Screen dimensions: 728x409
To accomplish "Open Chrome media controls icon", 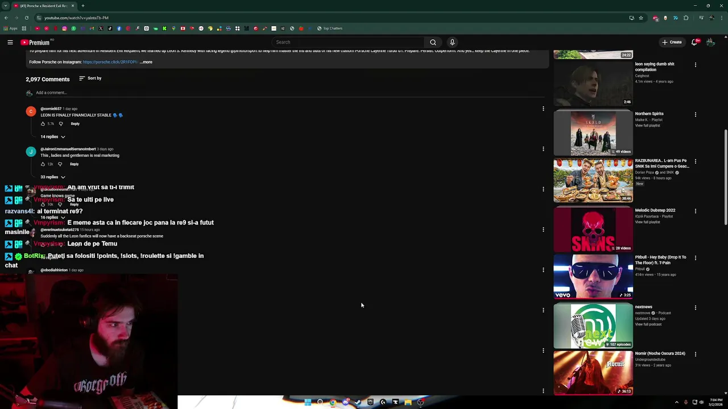I will pos(701,18).
